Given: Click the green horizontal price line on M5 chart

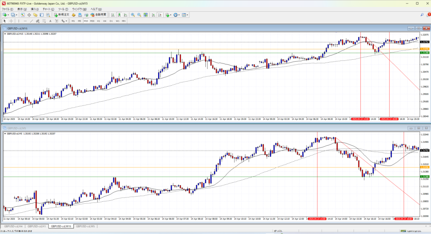Looking at the screenshot, I should [x=210, y=176].
